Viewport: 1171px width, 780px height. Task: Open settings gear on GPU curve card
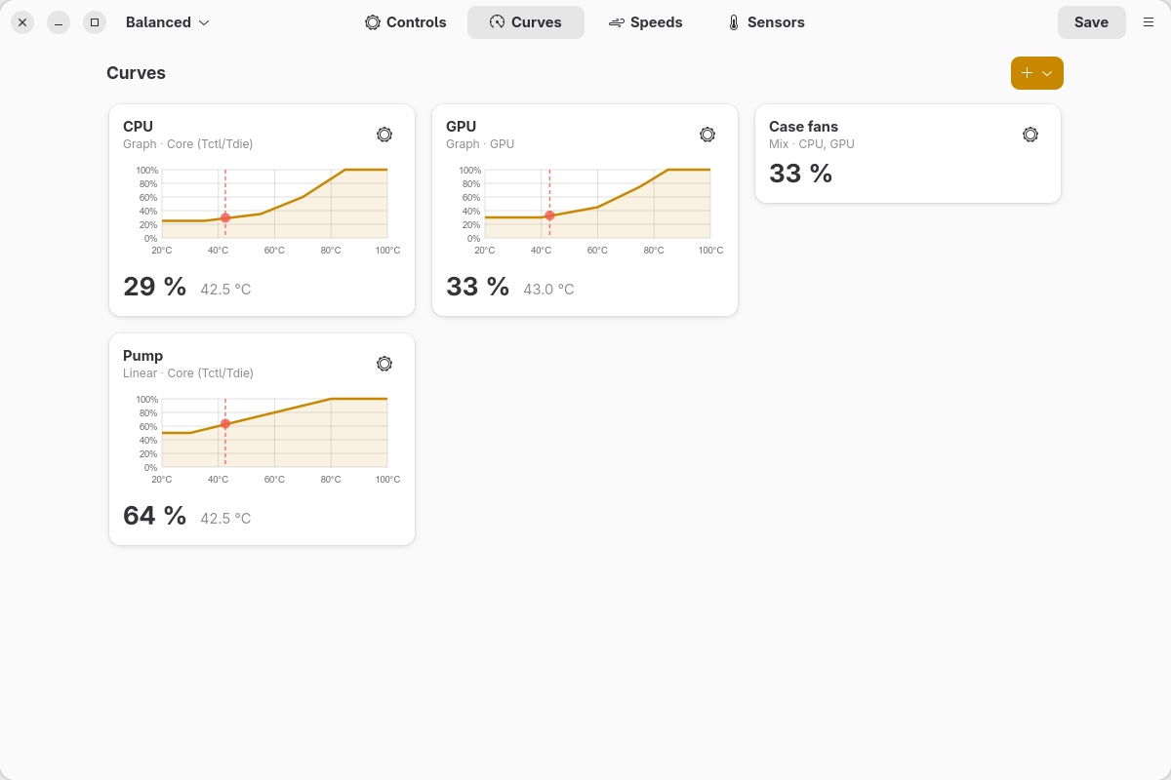click(707, 135)
